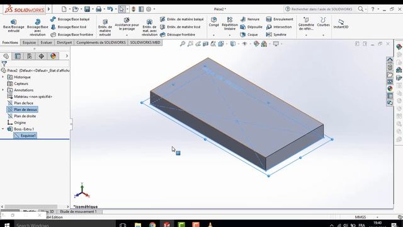This screenshot has width=403, height=227.
Task: Click the Undo icon
Action: coord(110,9)
